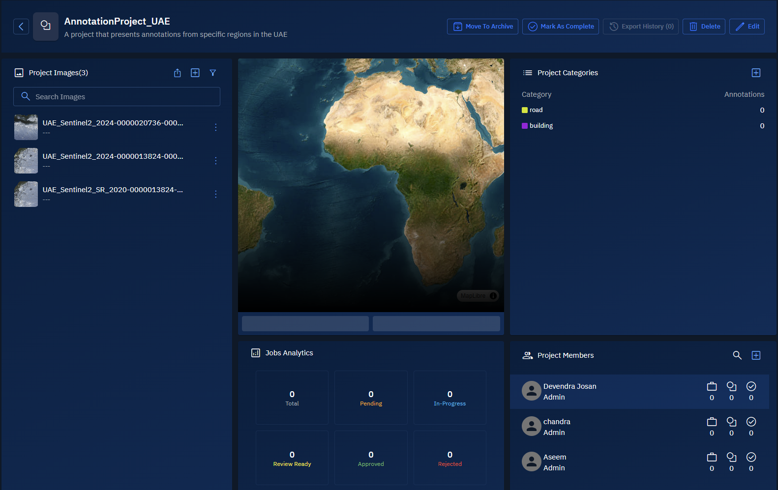Mark the project as complete
Screen dimensions: 778x490
click(561, 27)
